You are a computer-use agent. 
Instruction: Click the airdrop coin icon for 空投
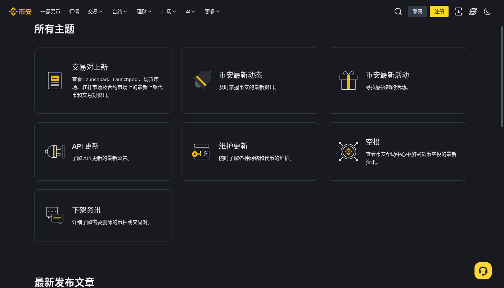pyautogui.click(x=348, y=152)
